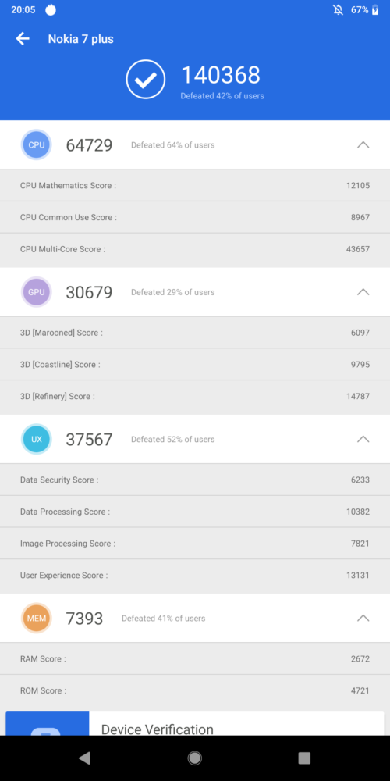Select the RAM Score row
Viewport: 390px width, 781px height.
click(195, 658)
